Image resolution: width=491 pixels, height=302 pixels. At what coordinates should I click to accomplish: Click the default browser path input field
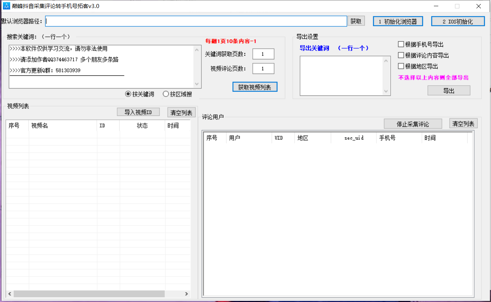(x=196, y=21)
